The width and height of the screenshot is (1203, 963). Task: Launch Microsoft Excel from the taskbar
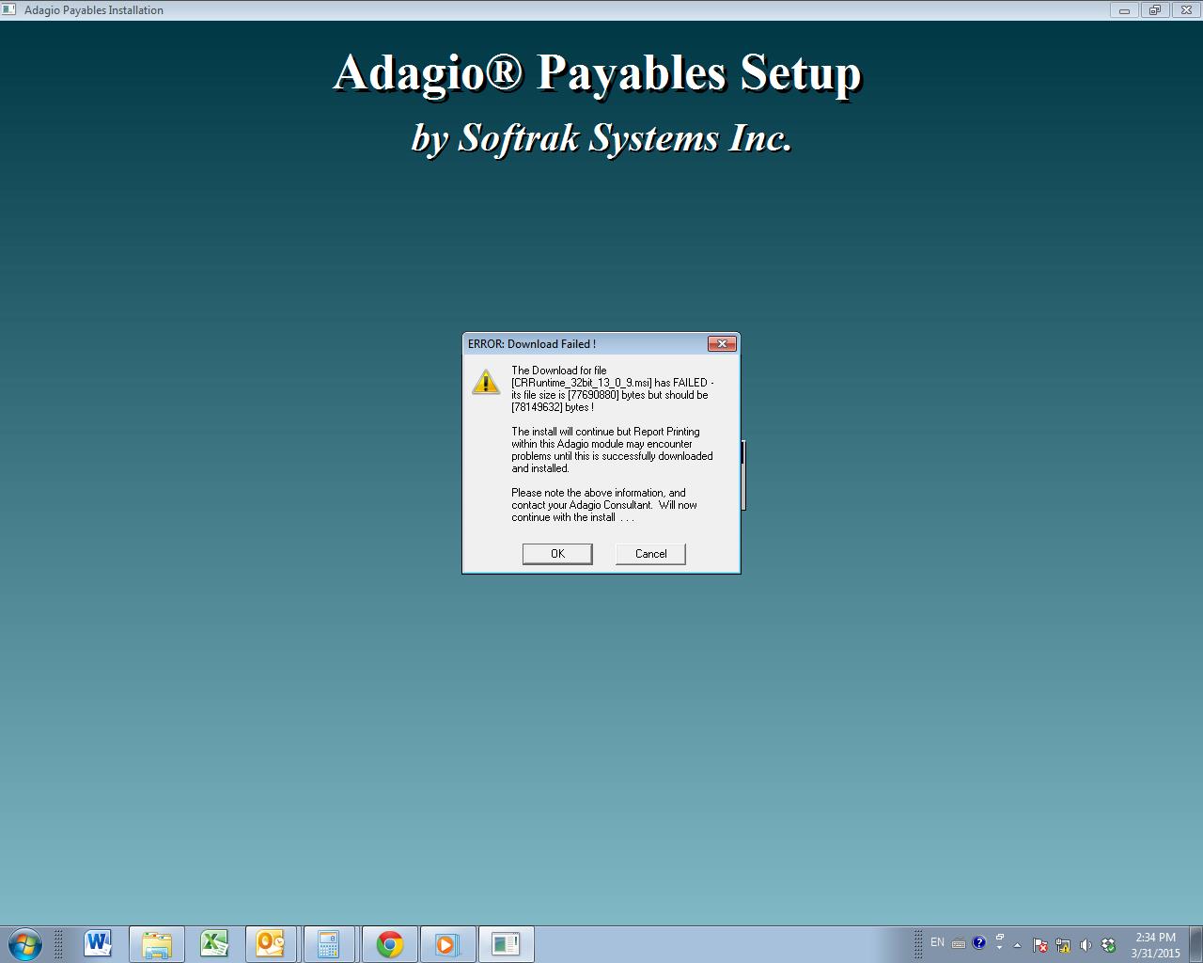coord(214,943)
